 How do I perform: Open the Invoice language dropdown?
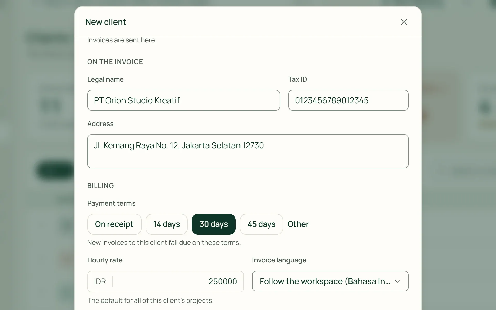[330, 281]
